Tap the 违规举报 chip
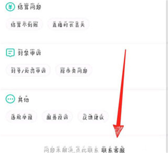Viewport: 168px width, 153px height. click(x=22, y=117)
